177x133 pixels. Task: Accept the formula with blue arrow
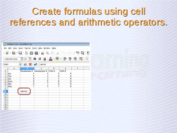[35, 64]
